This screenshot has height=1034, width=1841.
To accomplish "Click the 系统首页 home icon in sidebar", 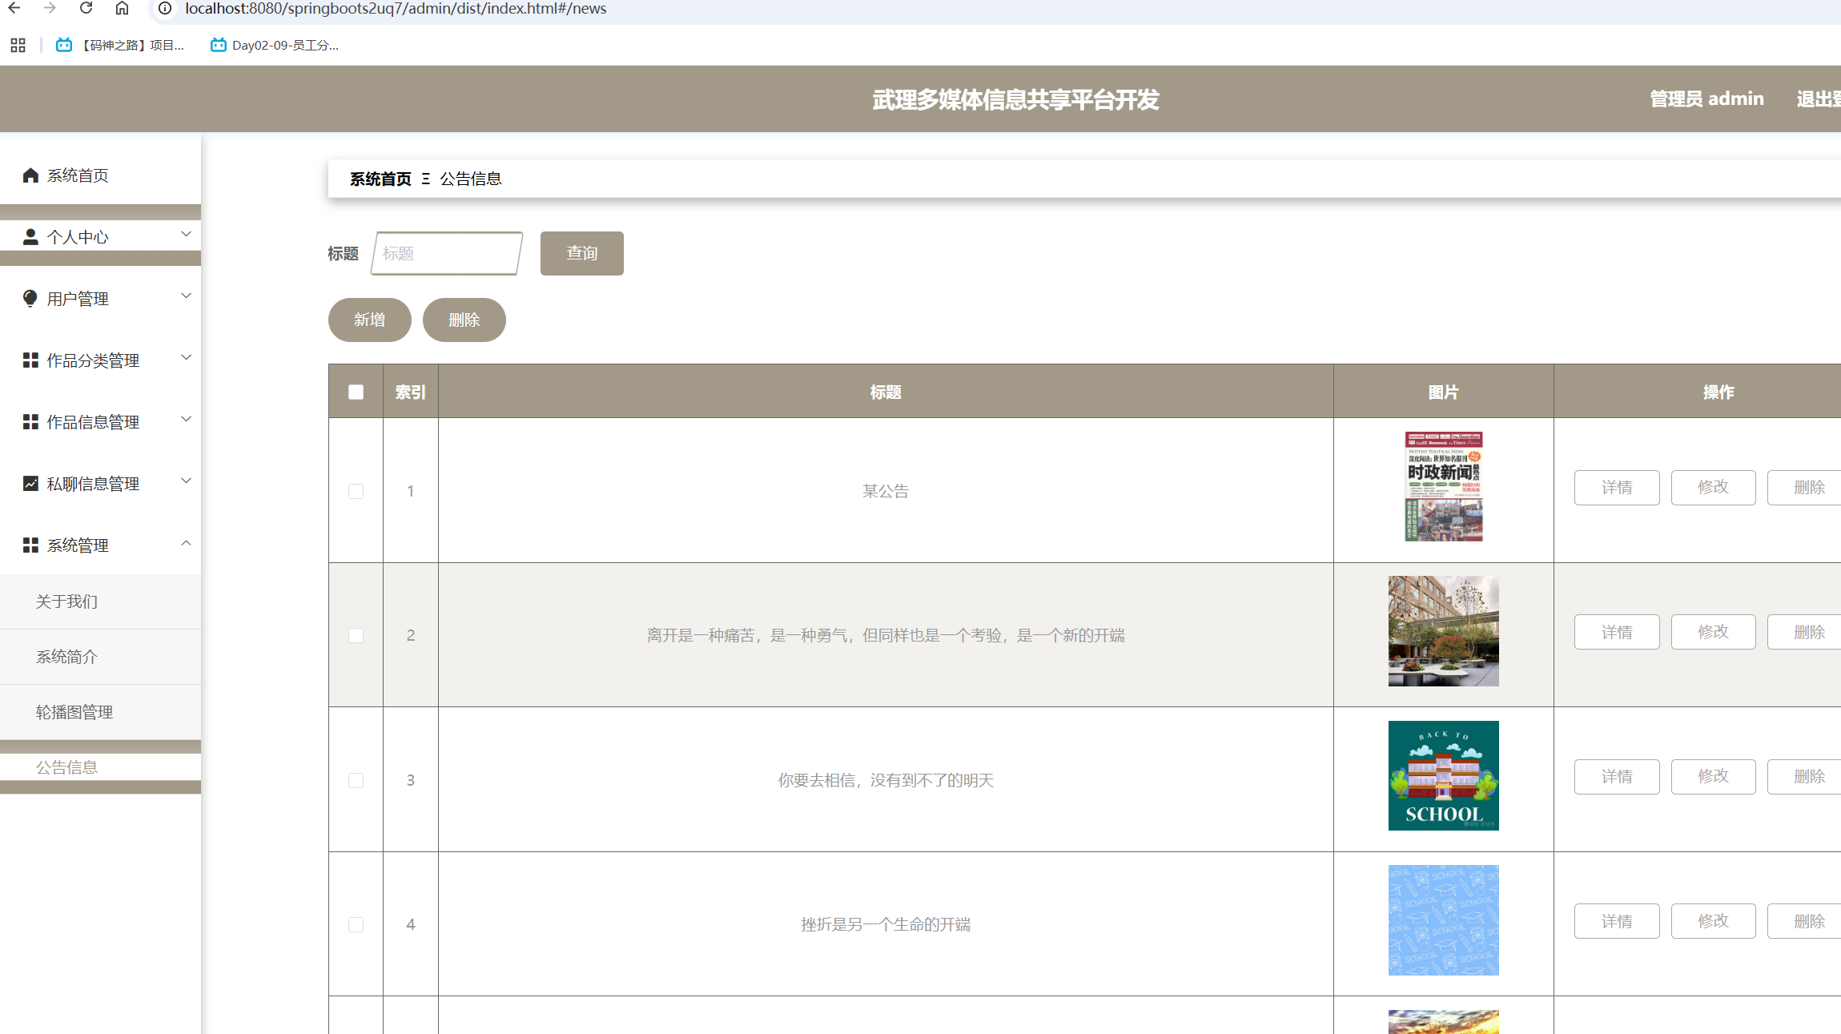I will pyautogui.click(x=30, y=175).
